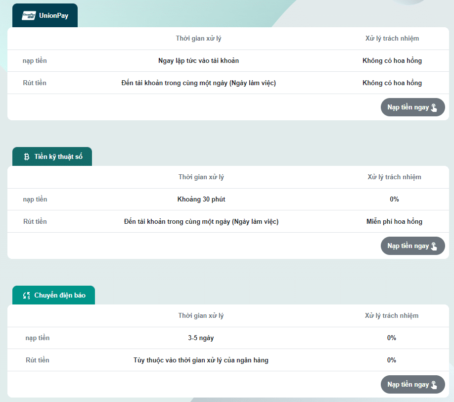Click Thời gian xử lý header in UnionPay table

coord(202,39)
